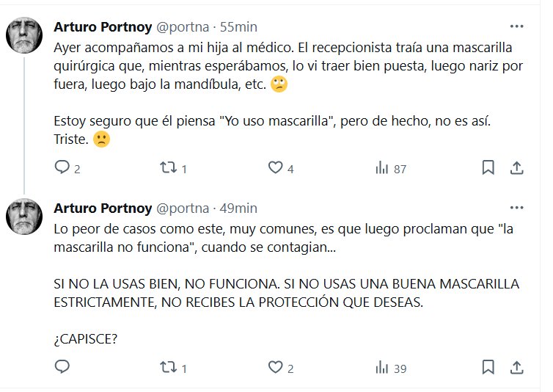
Task: Share the second tweet
Action: 516,366
